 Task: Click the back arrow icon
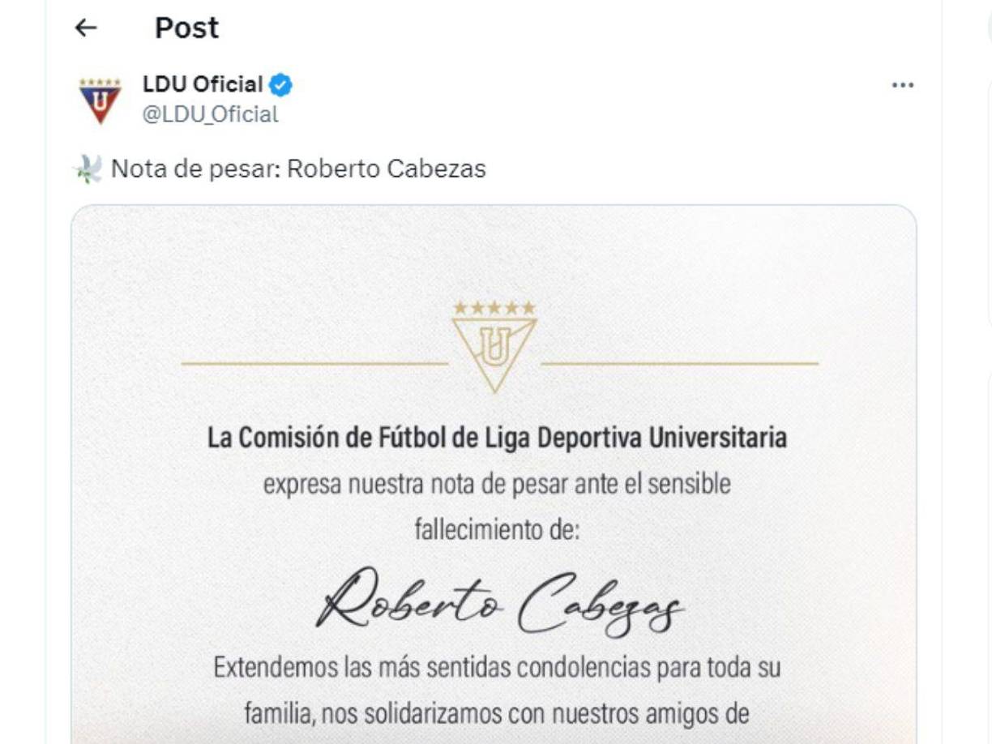(x=84, y=28)
